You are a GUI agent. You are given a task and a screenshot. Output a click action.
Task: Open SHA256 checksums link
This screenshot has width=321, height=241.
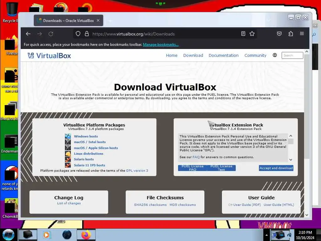point(150,205)
